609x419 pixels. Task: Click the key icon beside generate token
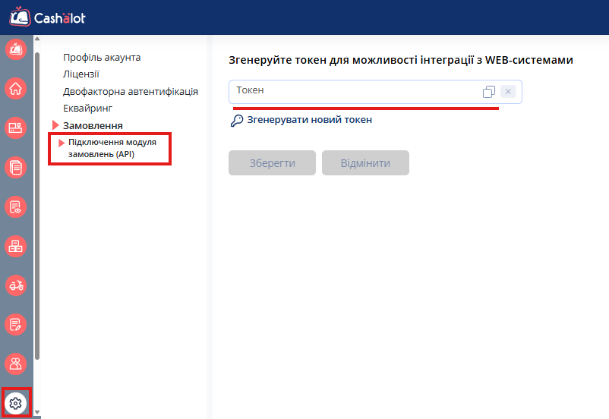[236, 121]
